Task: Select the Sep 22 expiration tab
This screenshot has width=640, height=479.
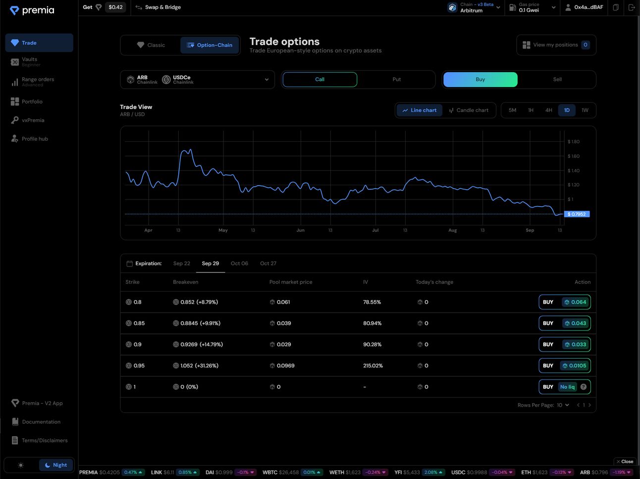Action: click(182, 264)
